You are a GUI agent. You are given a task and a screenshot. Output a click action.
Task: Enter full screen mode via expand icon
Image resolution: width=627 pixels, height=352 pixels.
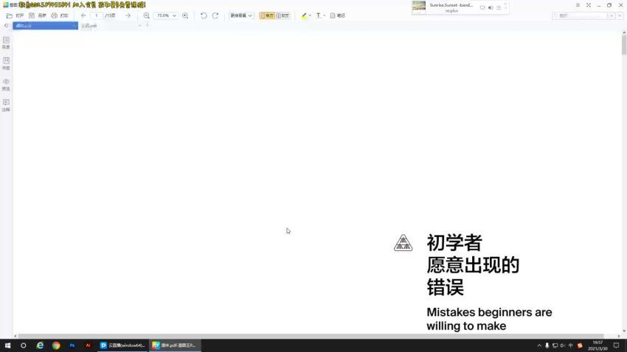[589, 5]
